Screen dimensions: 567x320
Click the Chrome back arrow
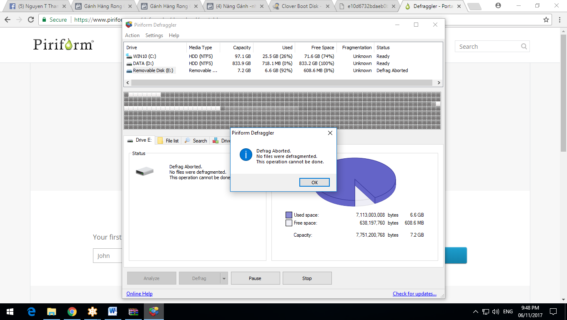(8, 20)
